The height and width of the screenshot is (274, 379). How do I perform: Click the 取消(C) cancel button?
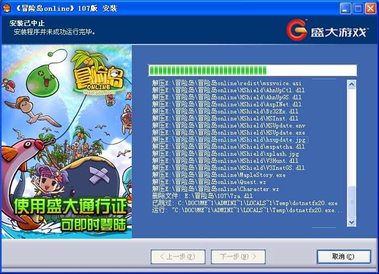click(343, 257)
